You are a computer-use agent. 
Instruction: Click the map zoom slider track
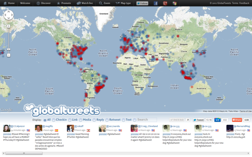pyautogui.click(x=8, y=39)
